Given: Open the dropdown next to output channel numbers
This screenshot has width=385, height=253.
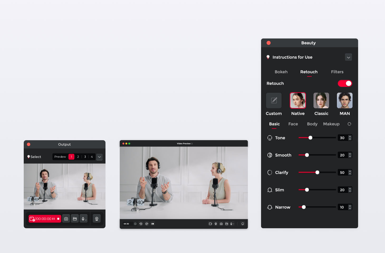Looking at the screenshot, I should click(x=99, y=157).
